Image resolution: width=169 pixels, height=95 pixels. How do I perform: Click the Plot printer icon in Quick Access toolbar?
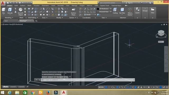click(x=20, y=3)
